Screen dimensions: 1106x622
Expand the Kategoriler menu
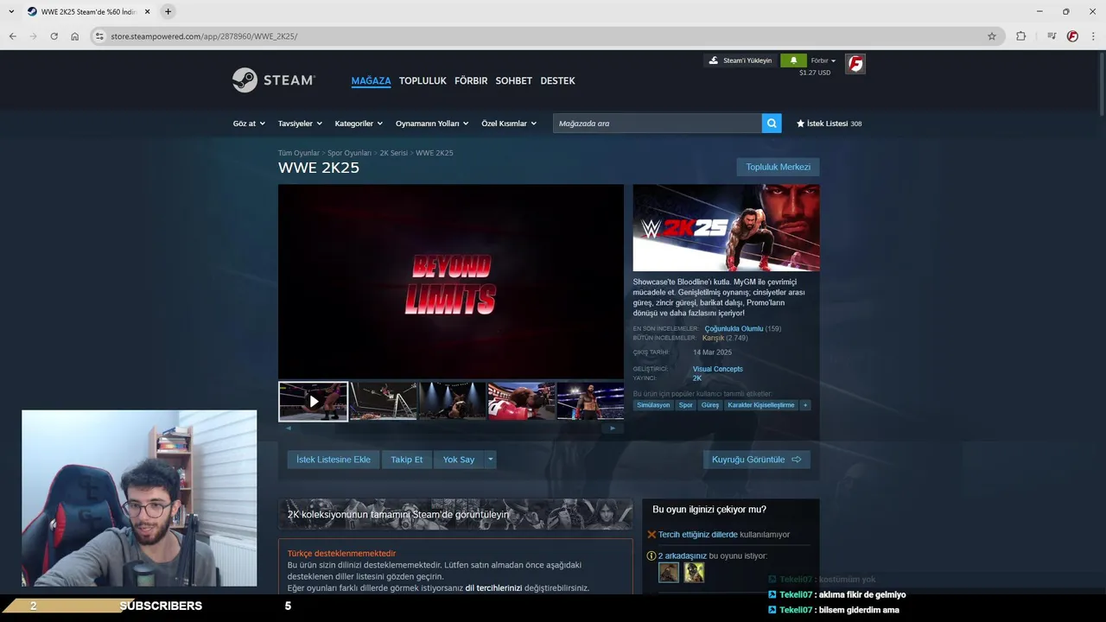pyautogui.click(x=359, y=124)
